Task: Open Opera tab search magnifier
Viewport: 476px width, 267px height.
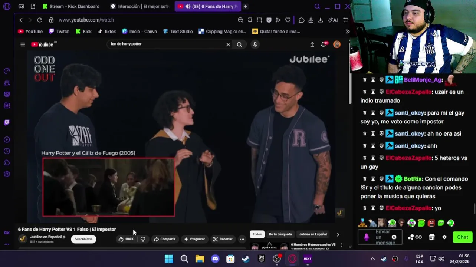Action: (317, 6)
